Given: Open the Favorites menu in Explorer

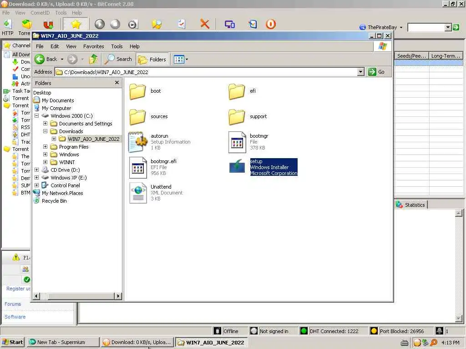Looking at the screenshot, I should [94, 46].
